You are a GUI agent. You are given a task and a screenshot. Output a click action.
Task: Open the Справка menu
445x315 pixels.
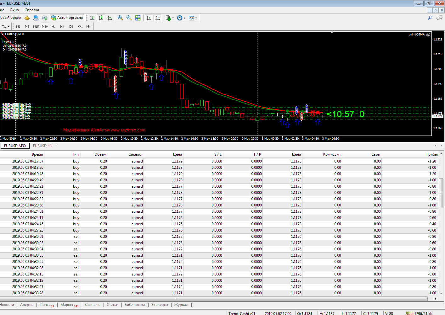[x=31, y=10]
